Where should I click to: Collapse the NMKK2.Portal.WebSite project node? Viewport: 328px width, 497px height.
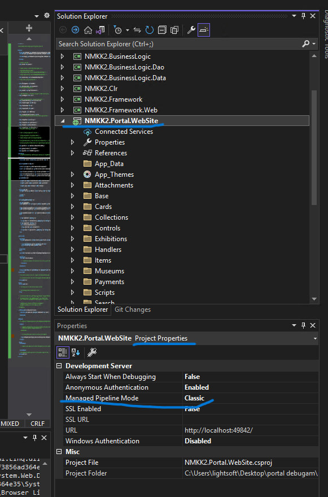tap(63, 121)
